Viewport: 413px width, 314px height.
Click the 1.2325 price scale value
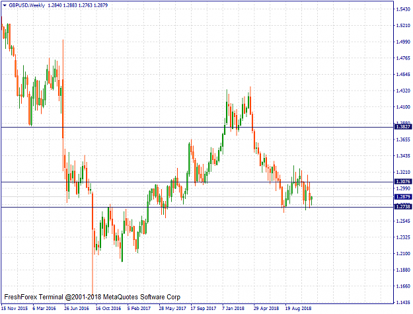tap(403, 237)
